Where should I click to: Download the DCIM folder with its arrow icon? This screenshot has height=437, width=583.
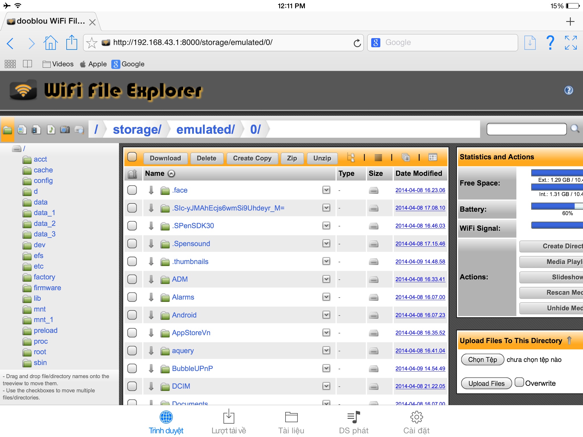[x=151, y=386]
